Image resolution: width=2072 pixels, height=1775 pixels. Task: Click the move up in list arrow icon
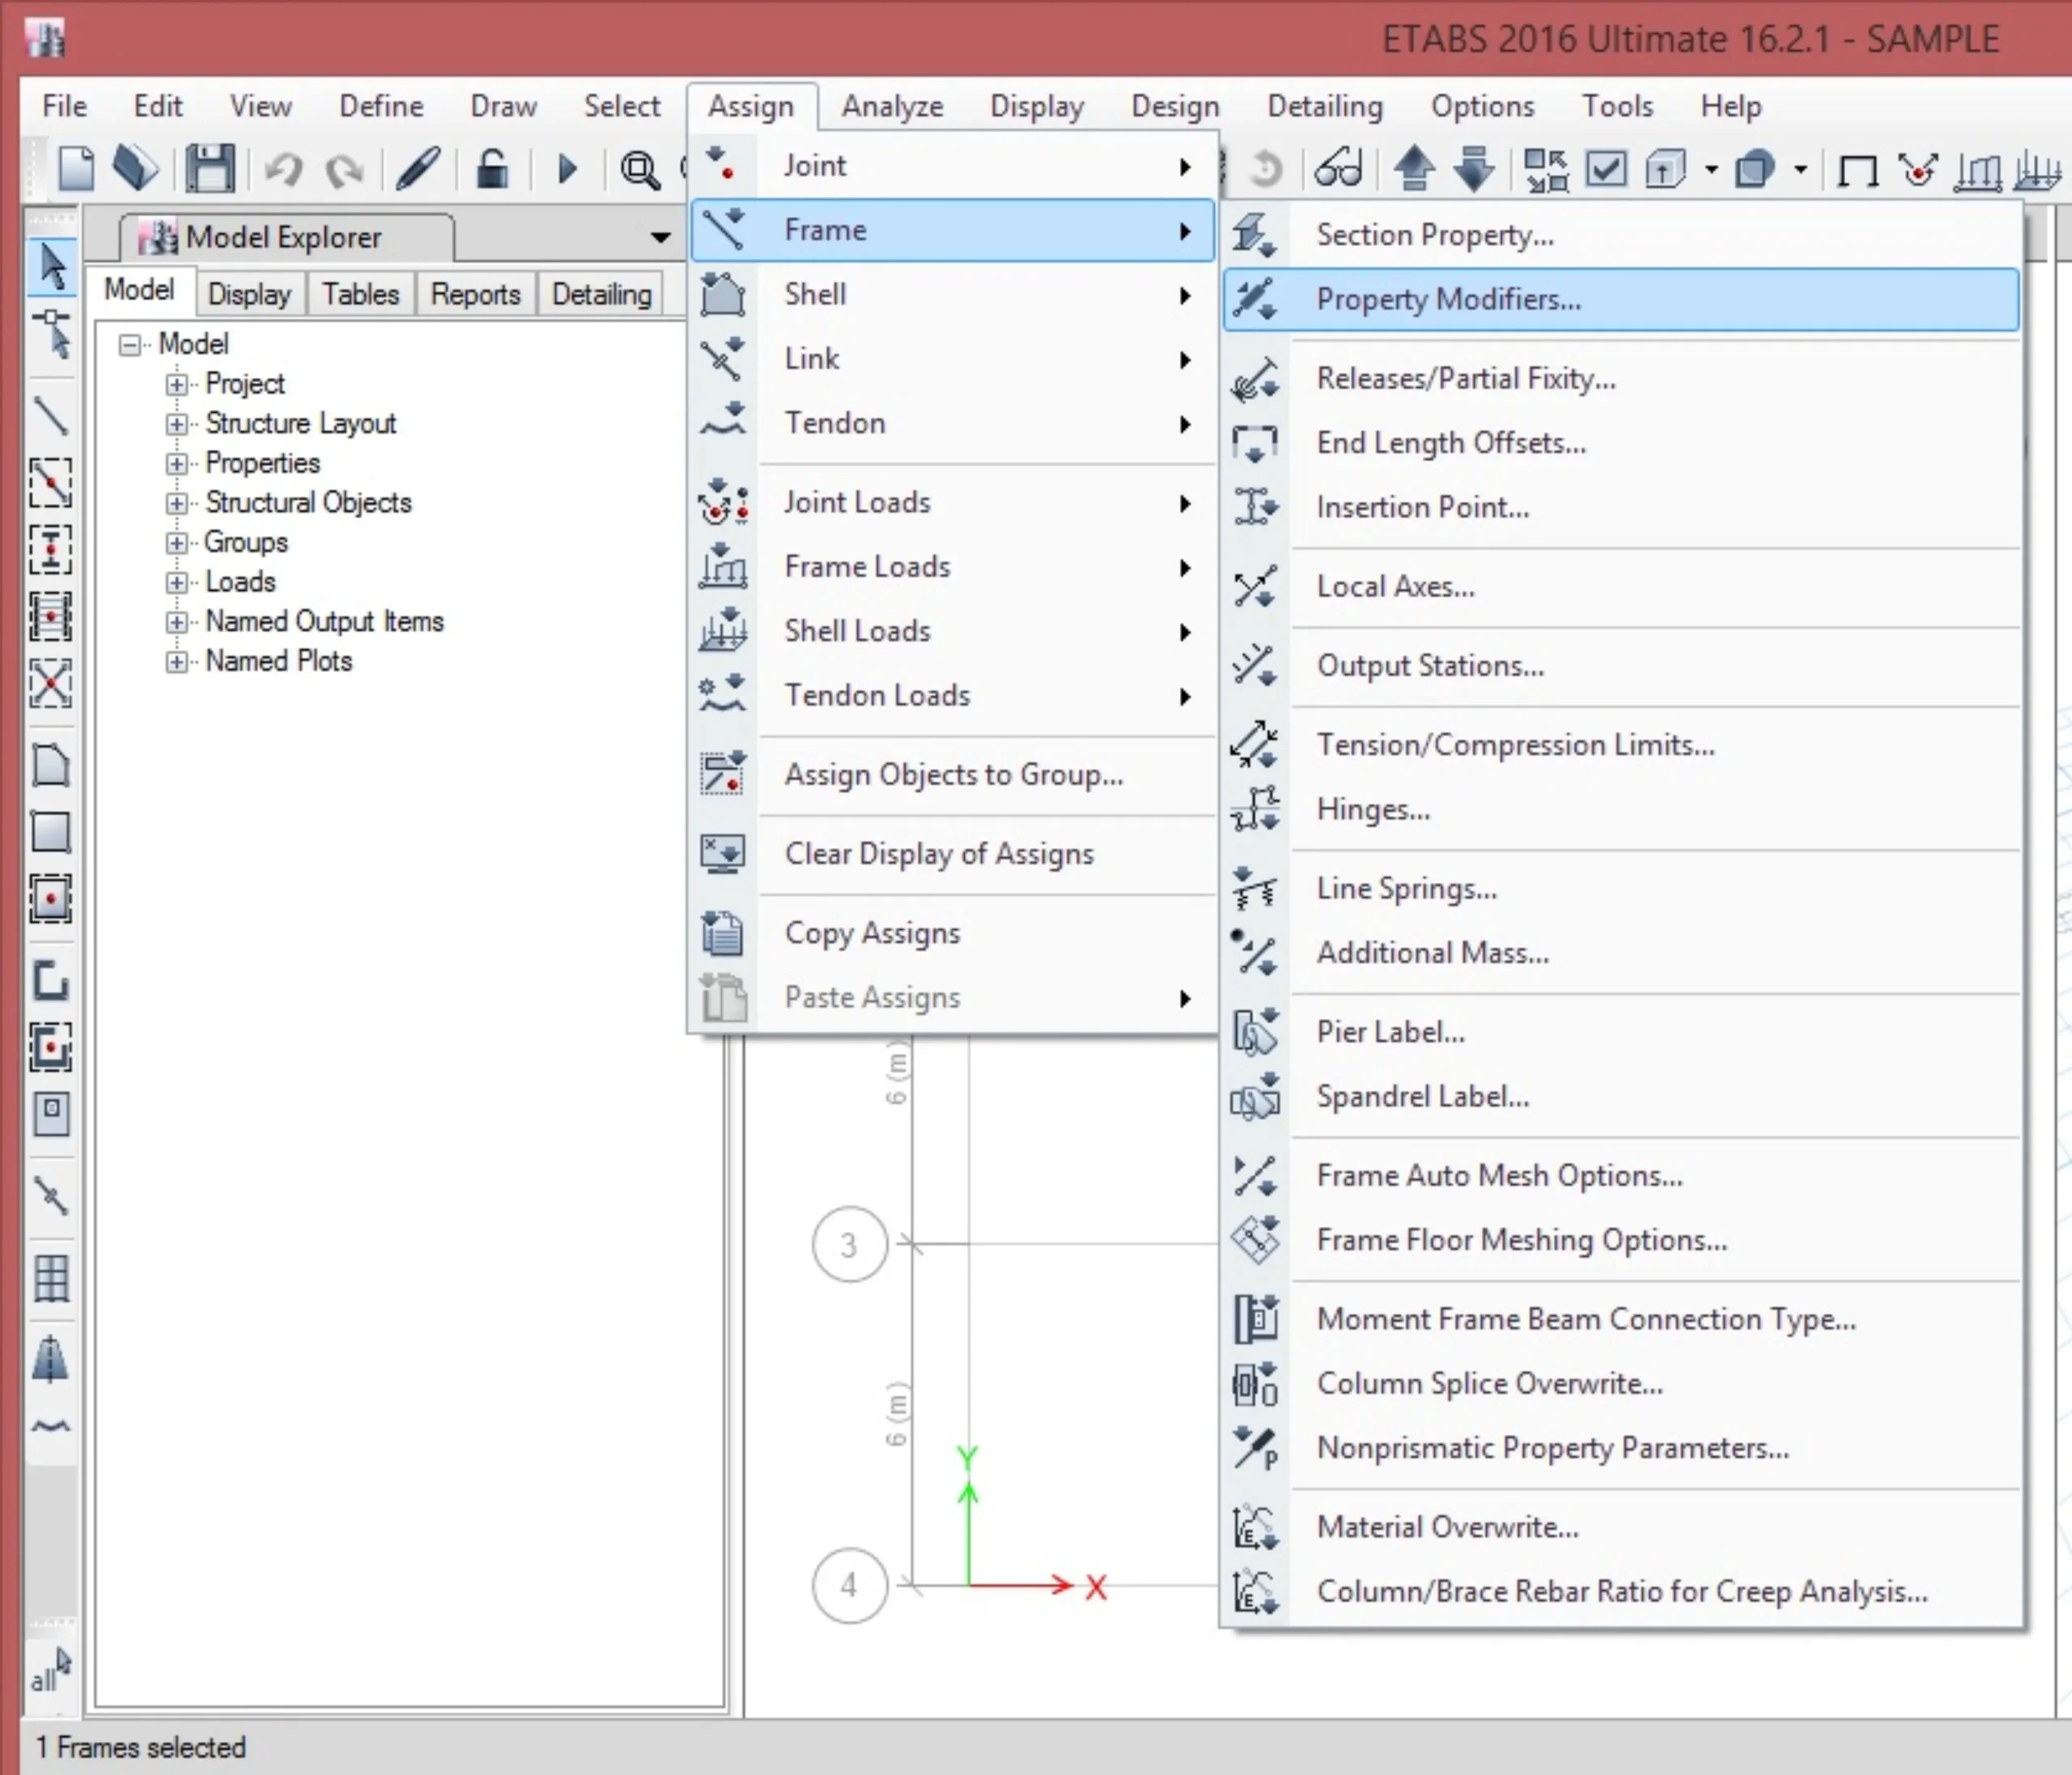(1414, 168)
